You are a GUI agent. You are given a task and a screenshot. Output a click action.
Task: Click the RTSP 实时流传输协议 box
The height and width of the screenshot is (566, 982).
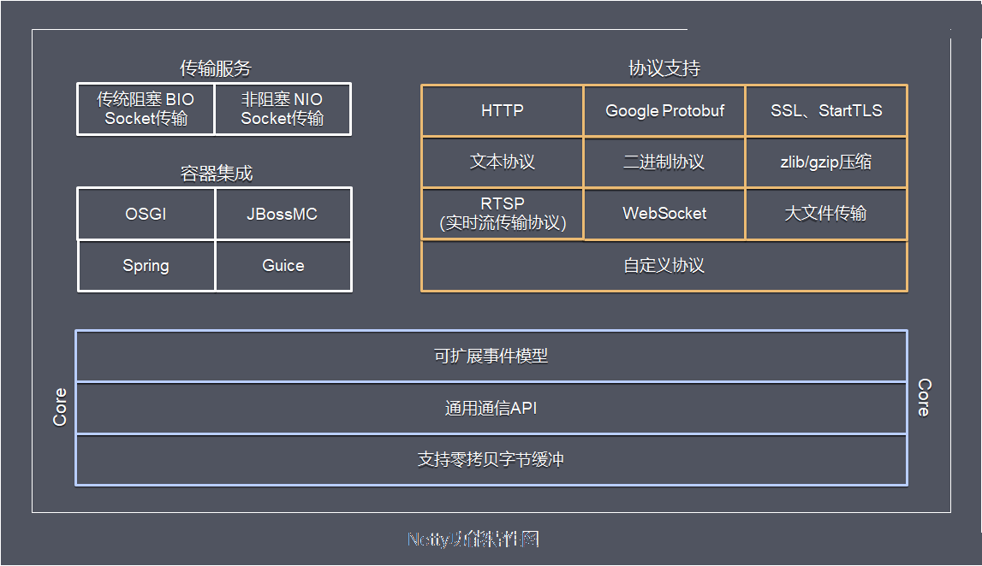click(x=503, y=214)
